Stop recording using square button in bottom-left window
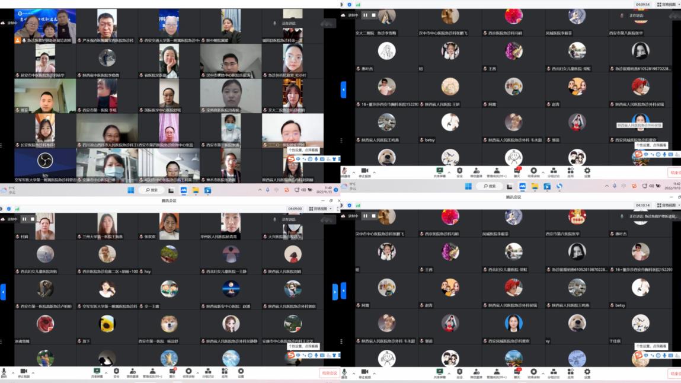 click(x=33, y=219)
